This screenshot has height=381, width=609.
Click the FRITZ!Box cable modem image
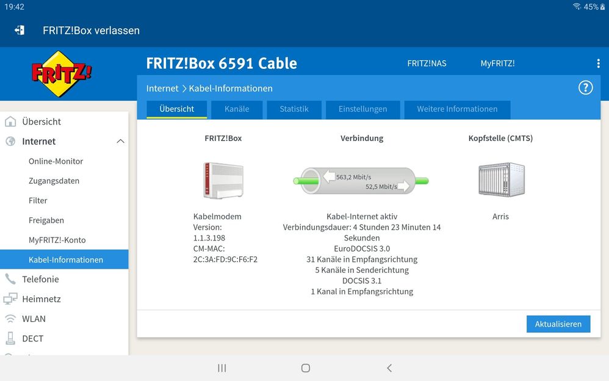click(223, 180)
